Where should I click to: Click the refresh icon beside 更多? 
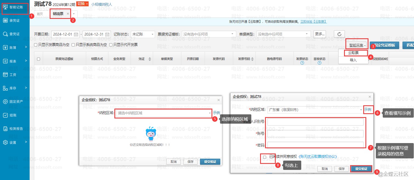pyautogui.click(x=339, y=34)
